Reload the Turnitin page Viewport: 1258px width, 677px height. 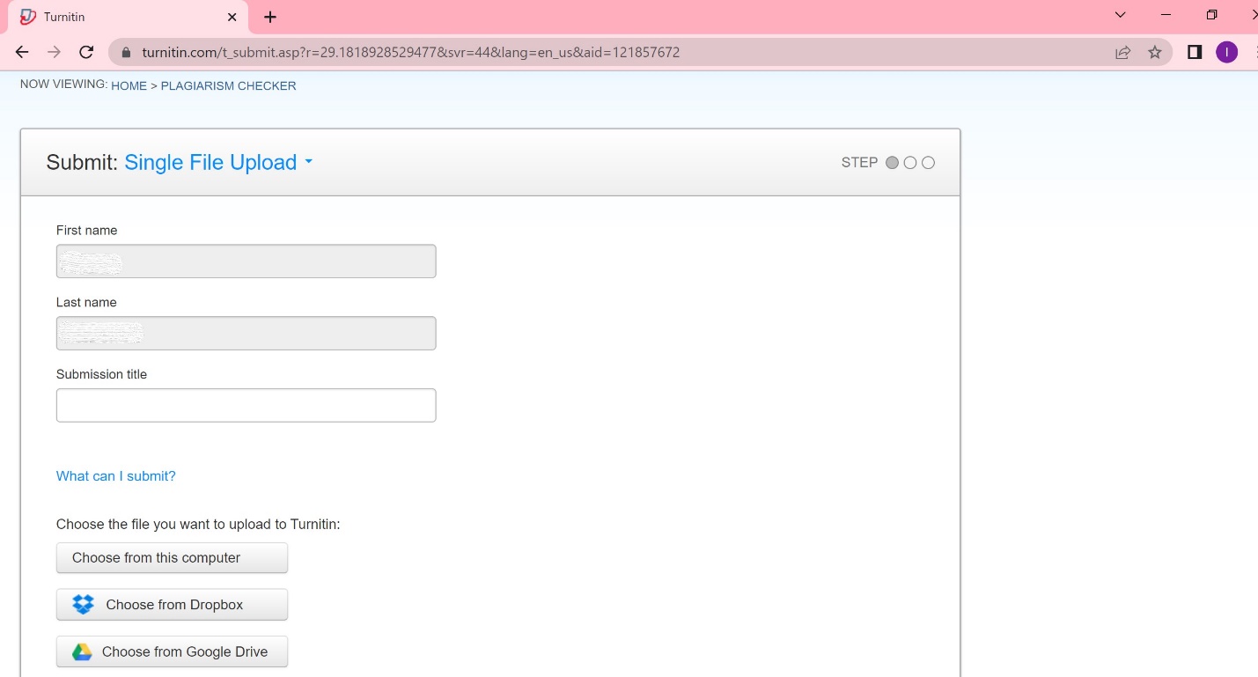(x=86, y=52)
